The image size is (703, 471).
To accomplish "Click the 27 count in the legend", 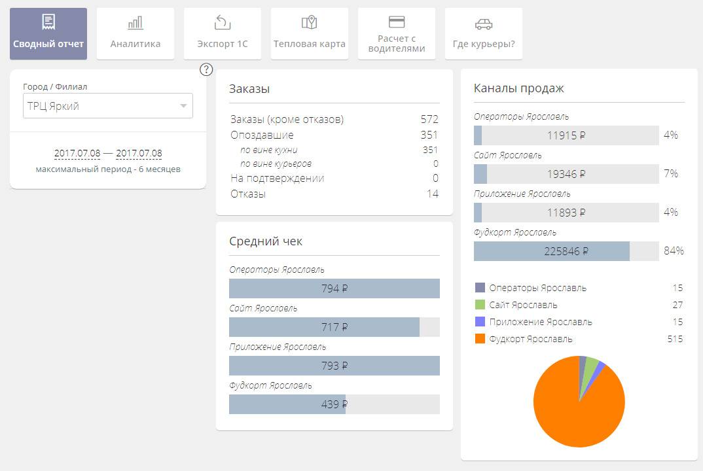I will pyautogui.click(x=678, y=305).
